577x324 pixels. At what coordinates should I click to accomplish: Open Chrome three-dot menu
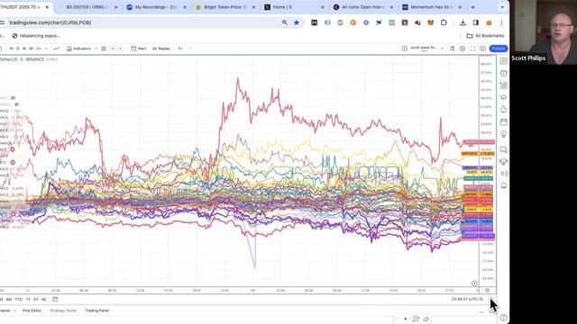point(501,22)
